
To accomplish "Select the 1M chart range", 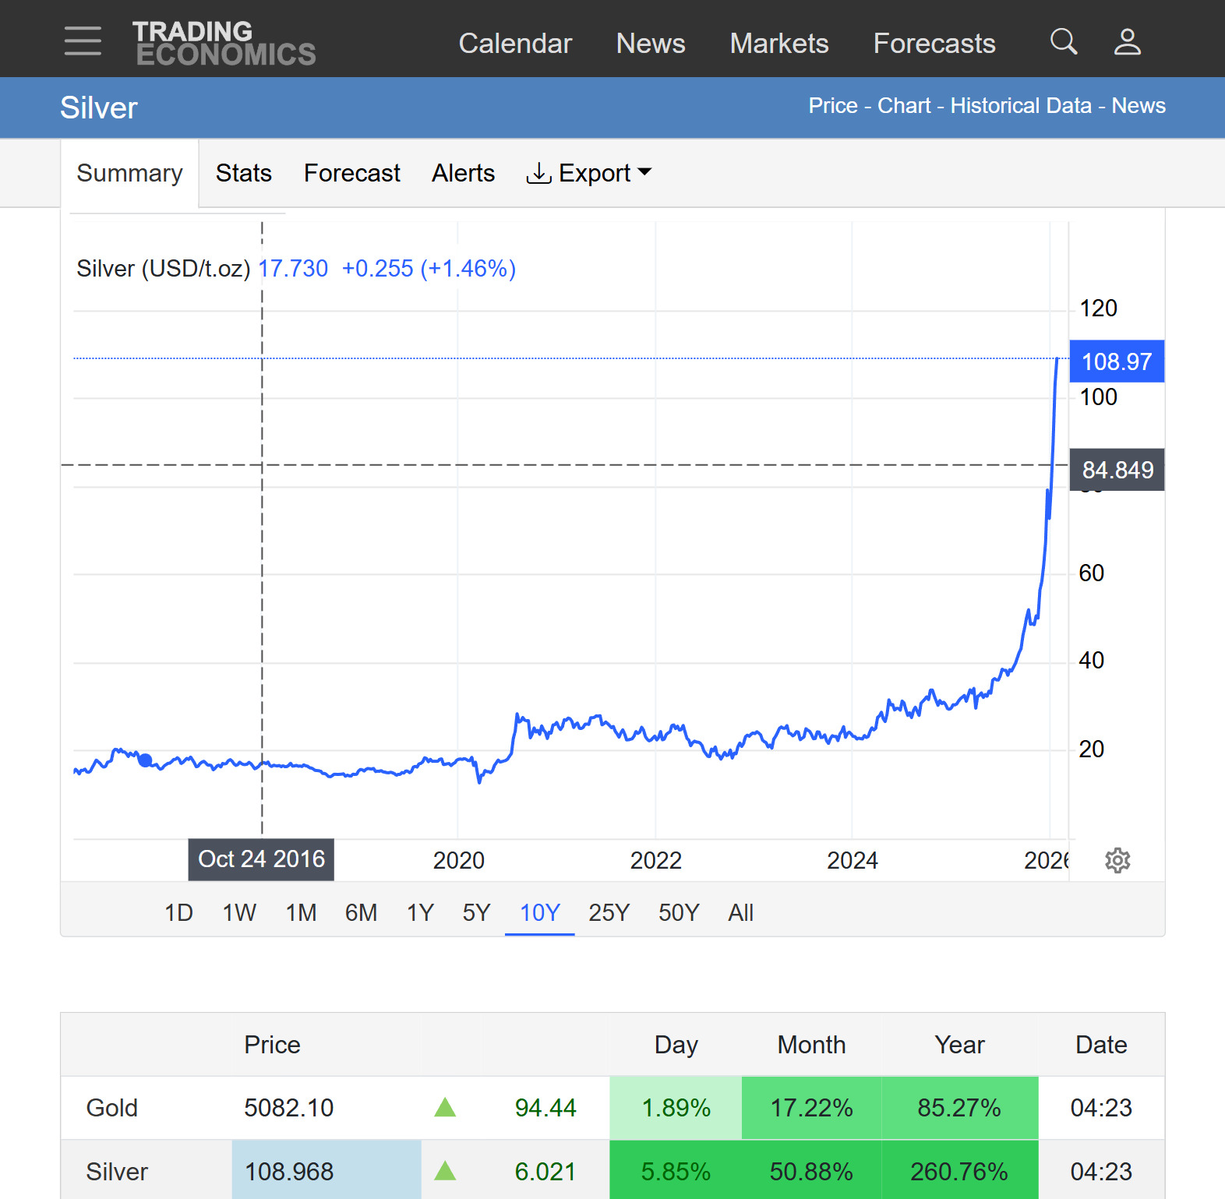I will pos(301,912).
